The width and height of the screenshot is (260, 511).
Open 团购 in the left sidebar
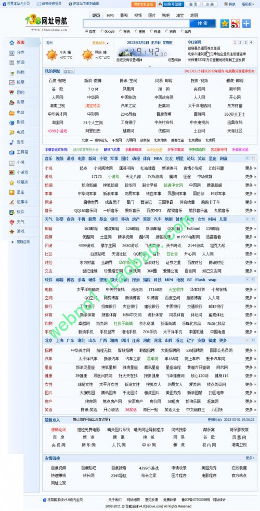[x=20, y=93]
